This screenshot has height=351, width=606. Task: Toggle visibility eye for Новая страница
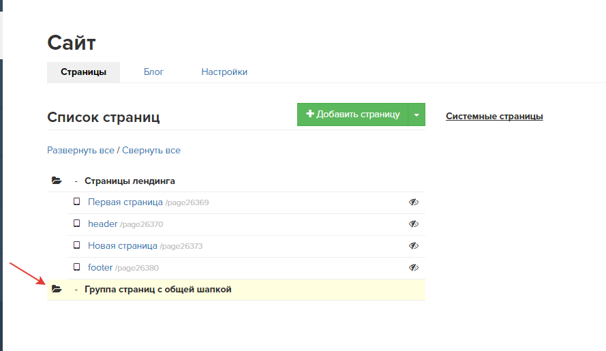click(x=414, y=245)
